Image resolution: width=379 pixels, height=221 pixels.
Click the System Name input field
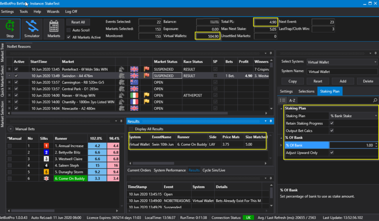[x=342, y=72]
